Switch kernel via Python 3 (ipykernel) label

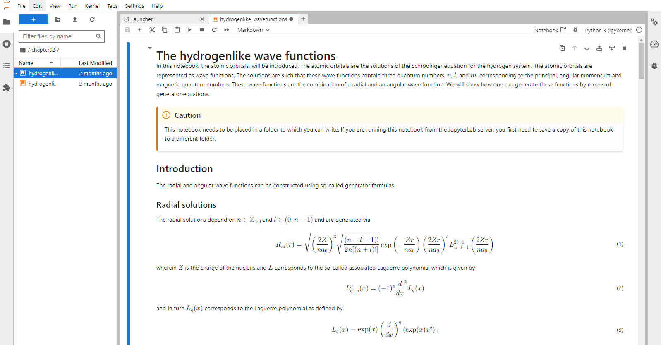[608, 30]
